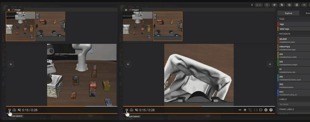Toggle the label tags field row
310x122 pixels.
(294, 29)
